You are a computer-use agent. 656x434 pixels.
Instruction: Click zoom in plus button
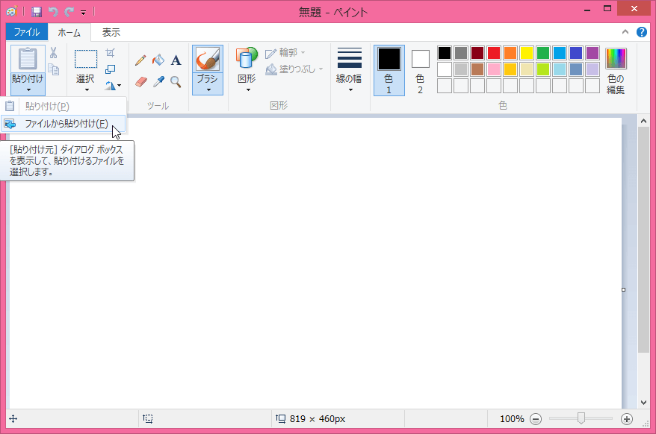626,419
